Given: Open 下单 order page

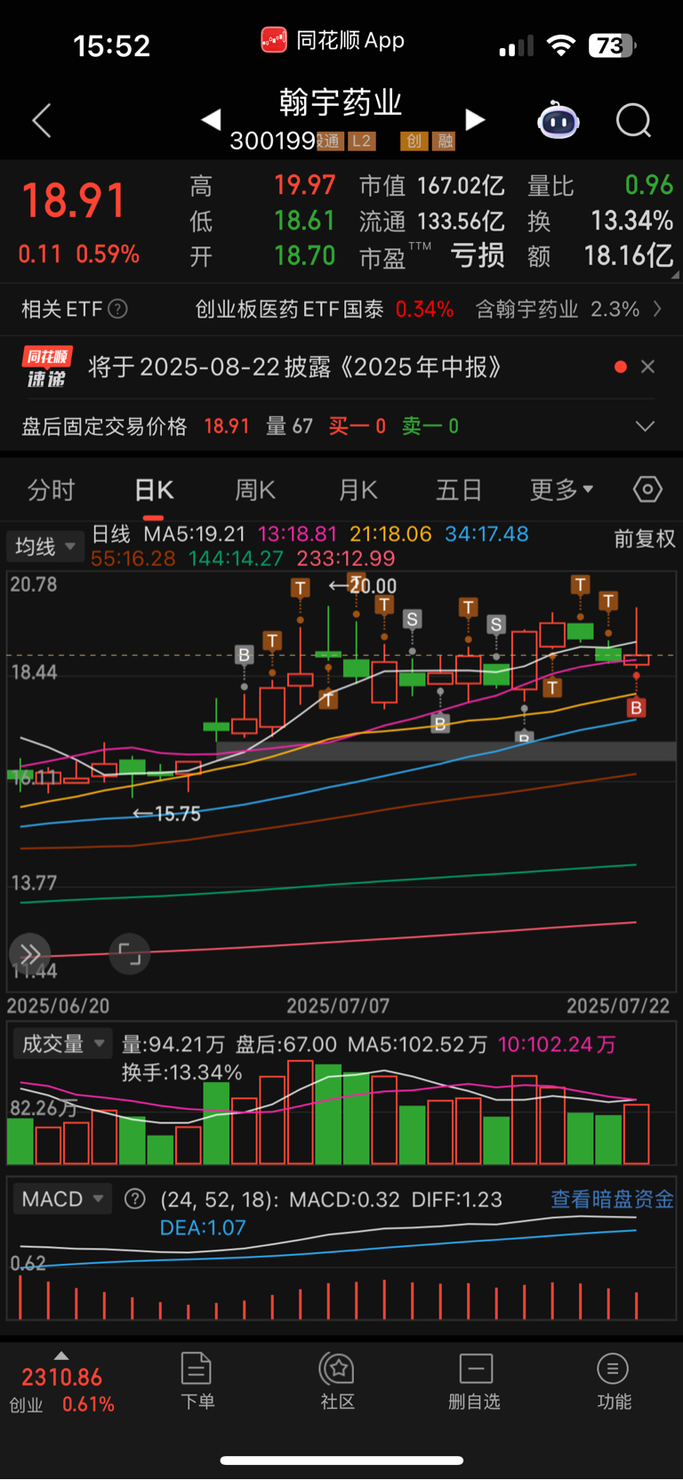Looking at the screenshot, I should (197, 1381).
